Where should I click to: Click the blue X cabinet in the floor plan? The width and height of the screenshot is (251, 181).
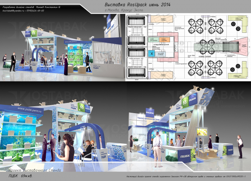point(151,54)
